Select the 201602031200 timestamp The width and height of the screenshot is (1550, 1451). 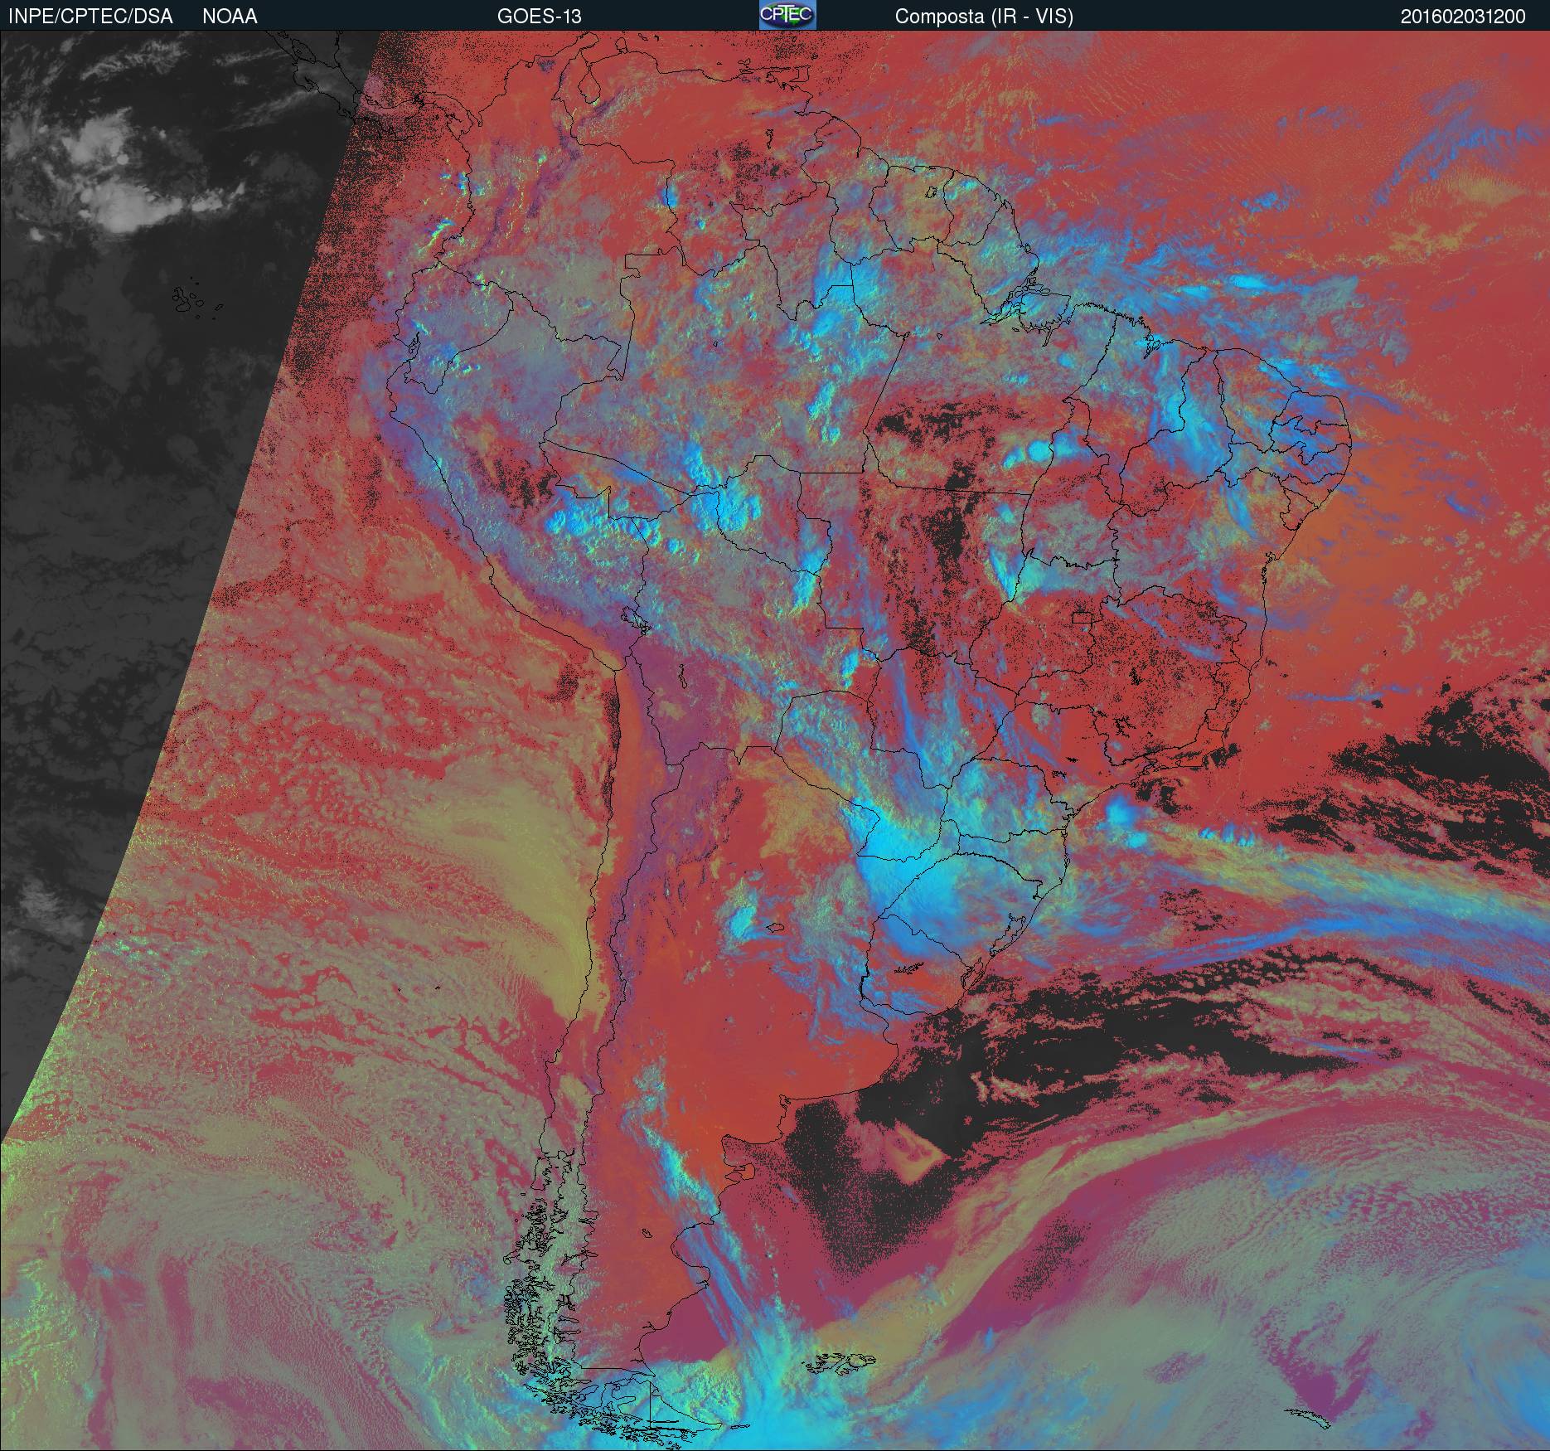[x=1463, y=17]
